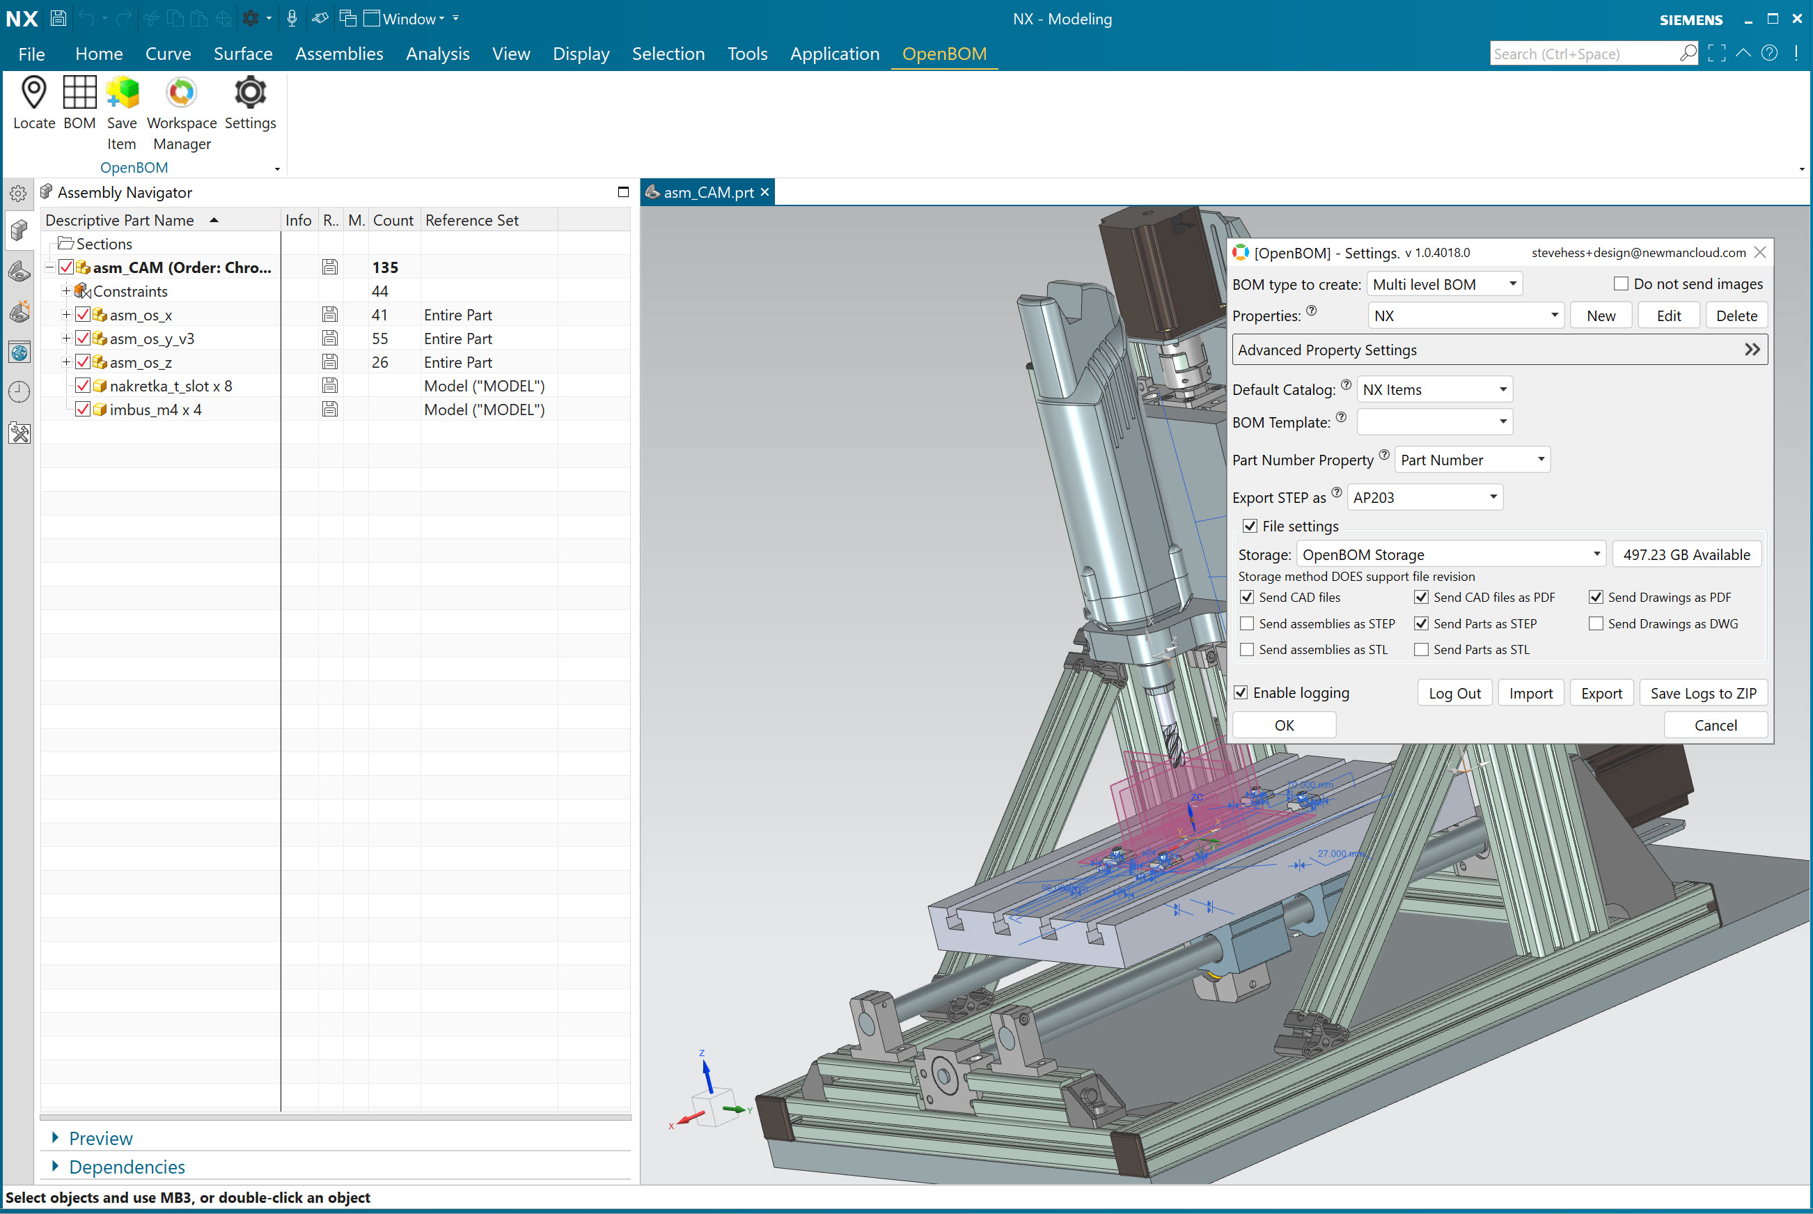Click the Import button

click(1530, 693)
